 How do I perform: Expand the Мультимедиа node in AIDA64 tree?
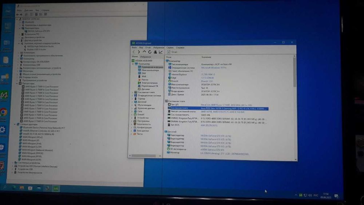pyautogui.click(x=132, y=105)
